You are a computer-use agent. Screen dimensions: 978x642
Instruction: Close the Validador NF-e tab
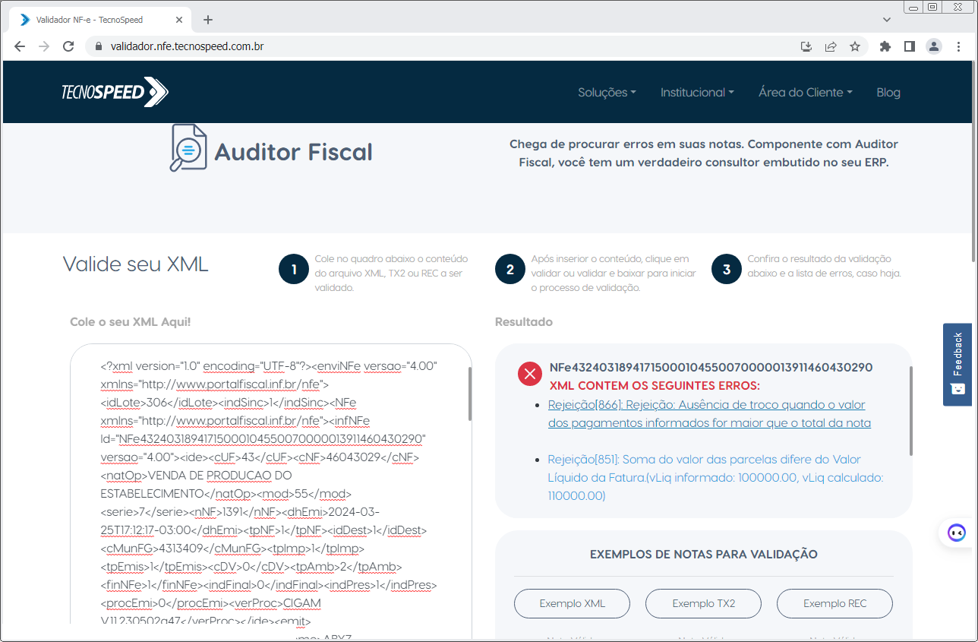pos(178,20)
